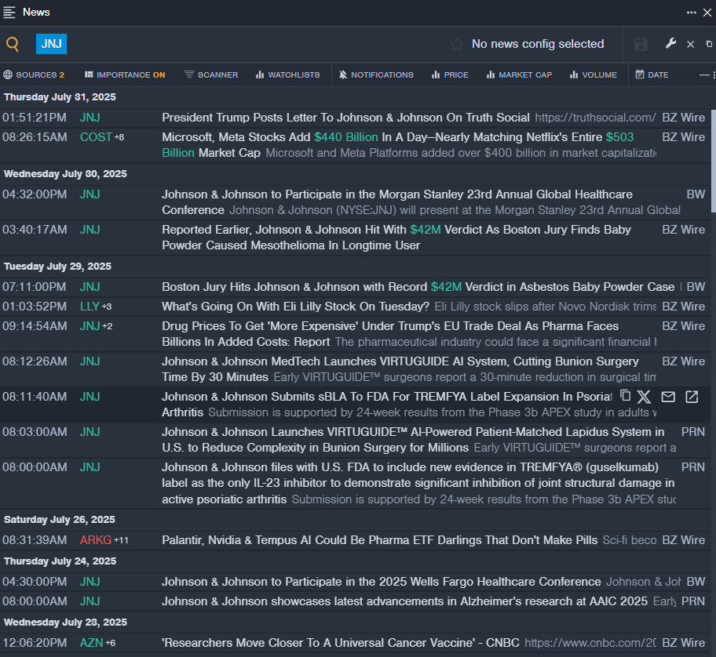Copy the TREMFYA sBLA headline with the copy icon
This screenshot has width=716, height=657.
pos(625,396)
